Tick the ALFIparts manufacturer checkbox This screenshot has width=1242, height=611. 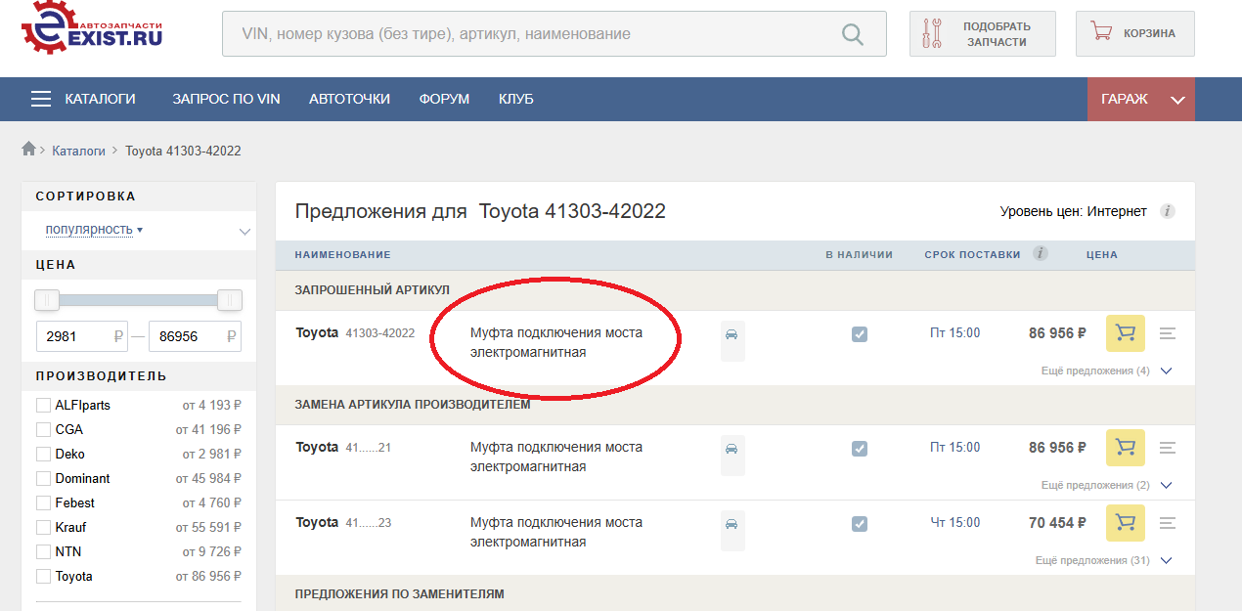click(43, 405)
